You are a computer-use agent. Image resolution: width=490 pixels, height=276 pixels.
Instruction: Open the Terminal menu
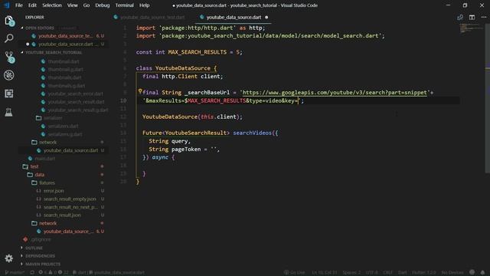click(124, 5)
